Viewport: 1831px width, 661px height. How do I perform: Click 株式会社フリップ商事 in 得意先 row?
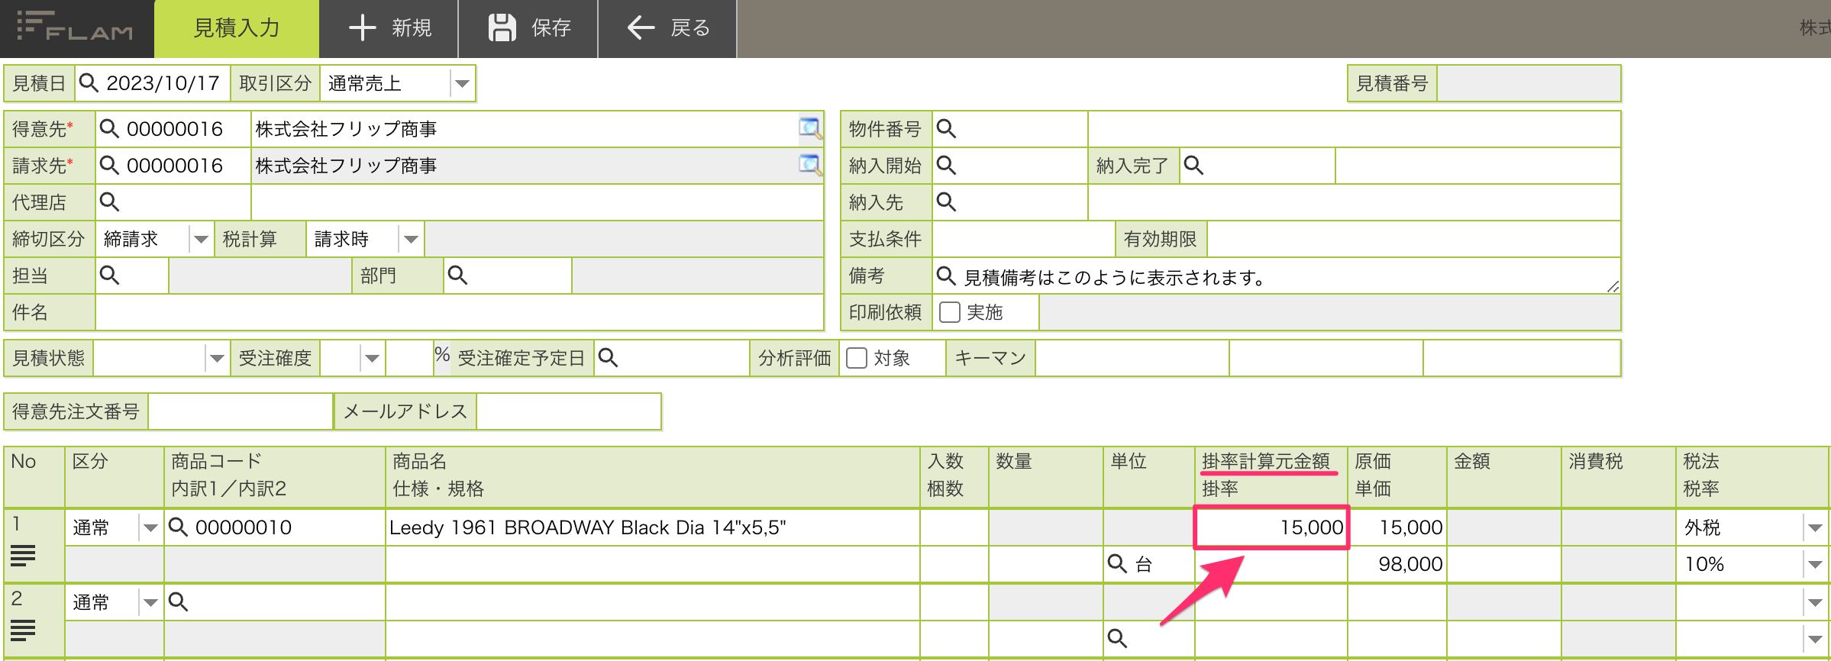(x=346, y=129)
